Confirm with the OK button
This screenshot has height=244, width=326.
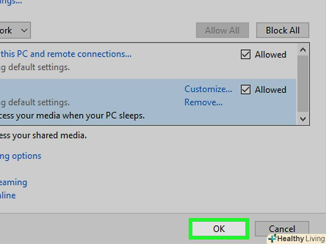(219, 229)
